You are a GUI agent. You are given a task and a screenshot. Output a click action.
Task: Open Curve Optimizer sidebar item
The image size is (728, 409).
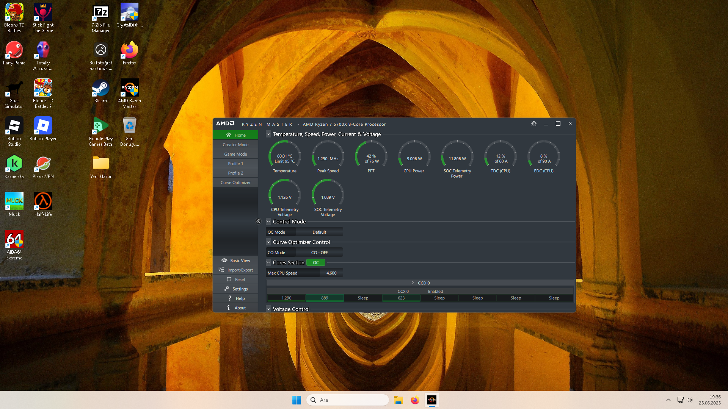(x=235, y=183)
